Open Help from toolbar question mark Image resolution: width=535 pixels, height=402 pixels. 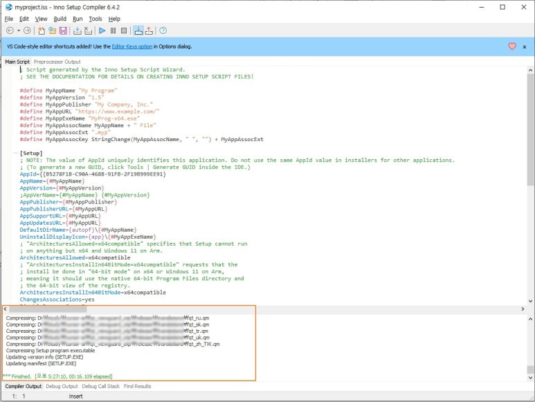tap(163, 30)
